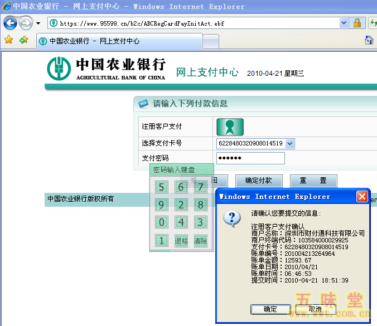The image size is (377, 326).
Task: Click the browser Forward arrow button
Action: pos(26,23)
